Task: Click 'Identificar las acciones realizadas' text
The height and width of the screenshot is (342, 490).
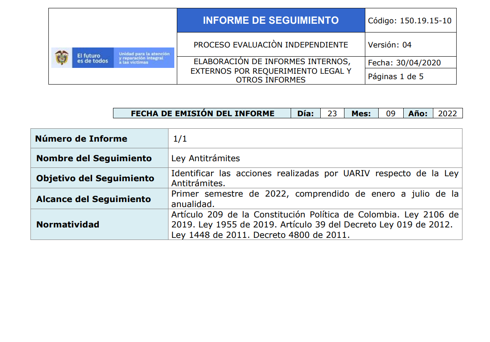Action: [245, 173]
